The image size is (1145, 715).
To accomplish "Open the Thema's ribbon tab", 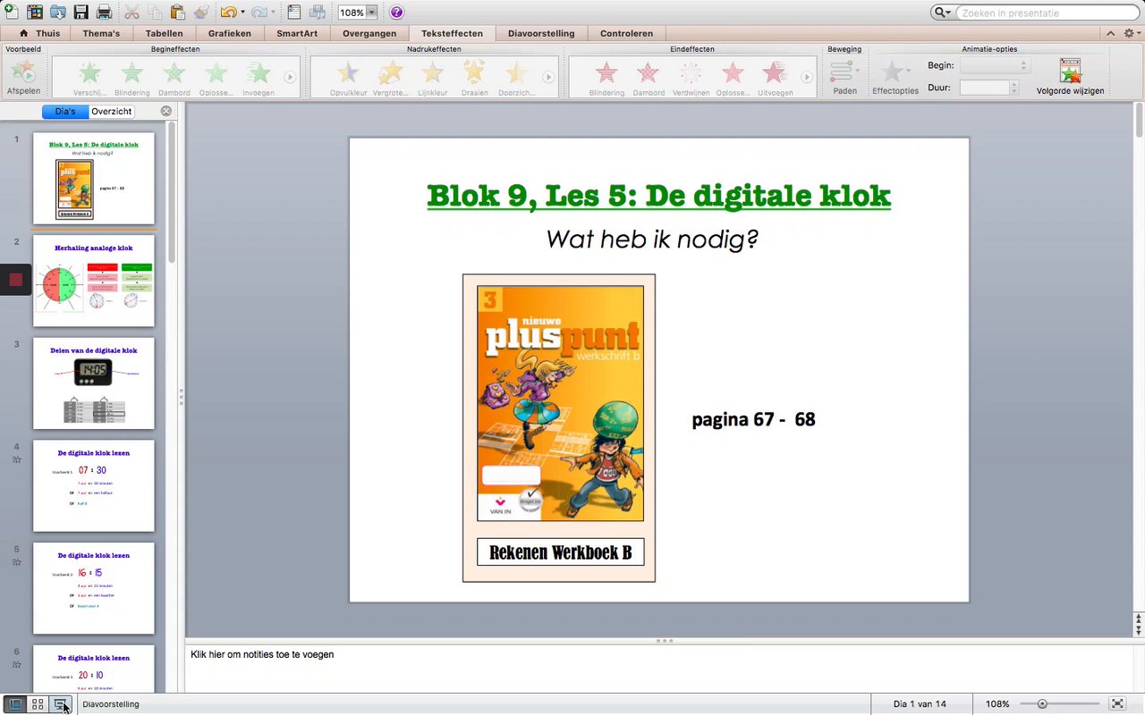I will click(x=101, y=34).
